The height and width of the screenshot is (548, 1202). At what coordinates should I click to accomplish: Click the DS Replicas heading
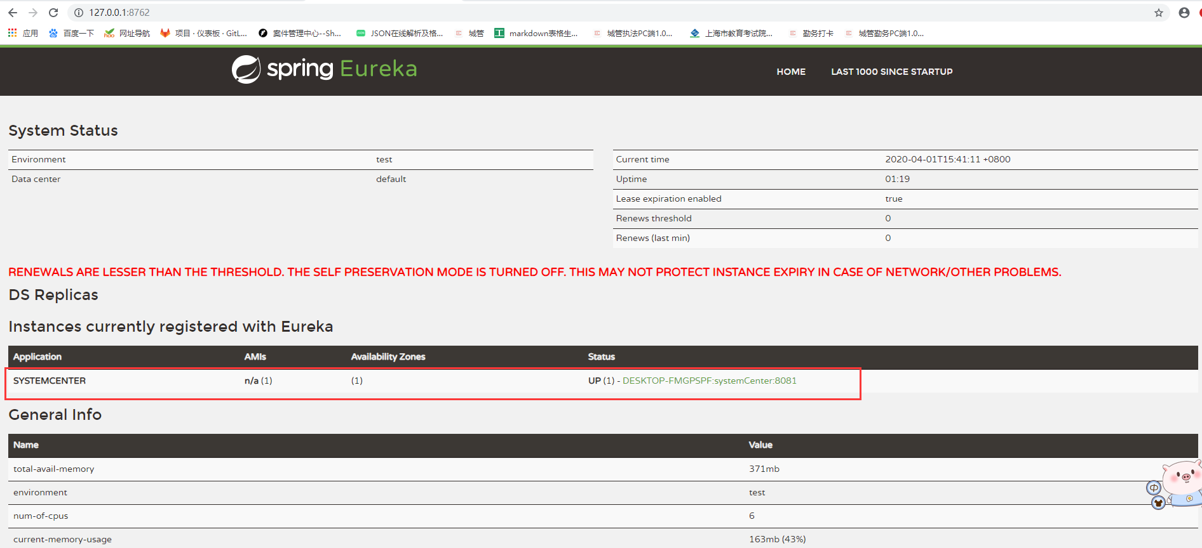pos(53,294)
